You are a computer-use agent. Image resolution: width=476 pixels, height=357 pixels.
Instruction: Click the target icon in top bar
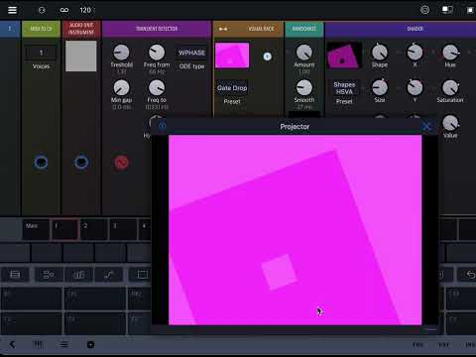click(424, 10)
